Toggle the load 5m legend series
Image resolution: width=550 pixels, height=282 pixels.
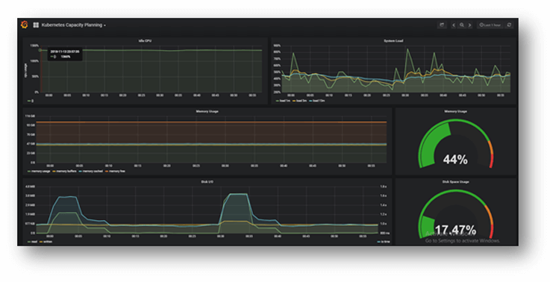[x=299, y=101]
